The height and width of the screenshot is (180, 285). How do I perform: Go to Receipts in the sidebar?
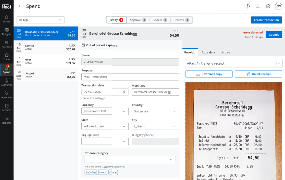click(7, 108)
